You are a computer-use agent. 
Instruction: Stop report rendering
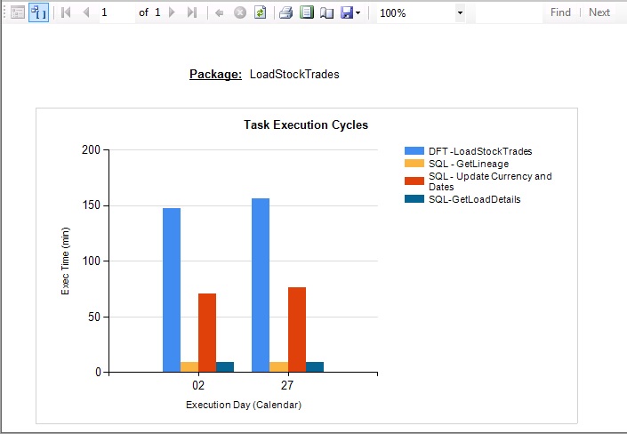[x=239, y=12]
